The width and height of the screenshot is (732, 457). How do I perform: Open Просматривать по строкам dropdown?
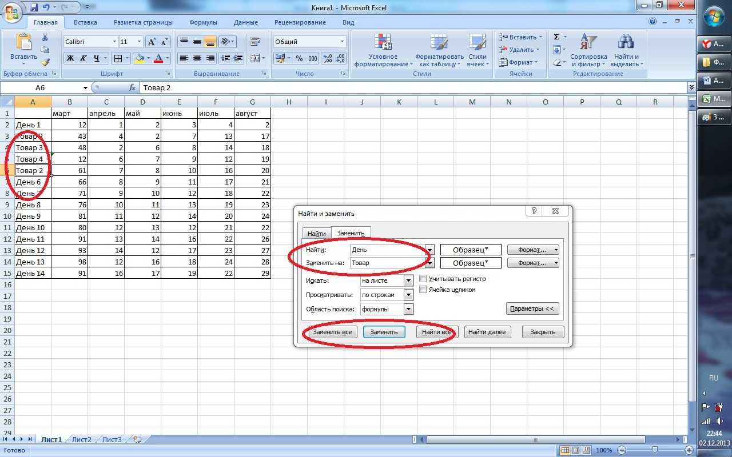(x=408, y=295)
